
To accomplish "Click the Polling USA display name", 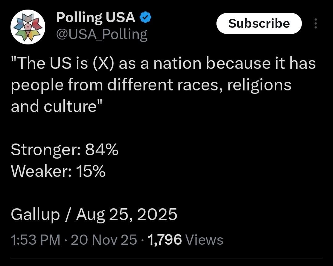I will point(96,18).
